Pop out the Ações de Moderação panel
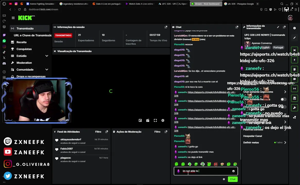300x185 pixels. (166, 132)
